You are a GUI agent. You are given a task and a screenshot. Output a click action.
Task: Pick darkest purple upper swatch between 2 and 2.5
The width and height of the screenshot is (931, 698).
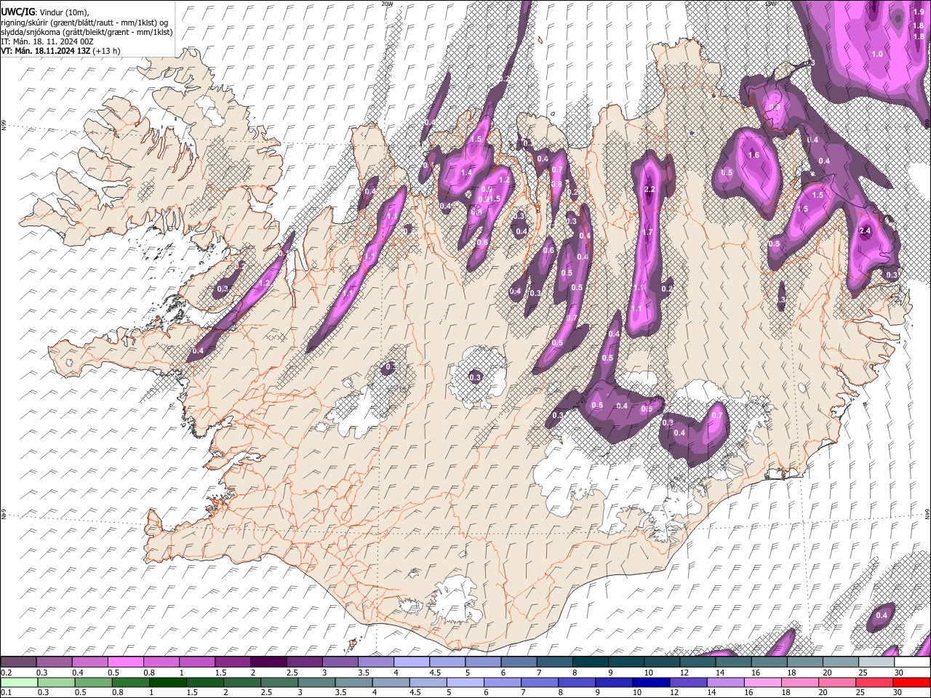click(x=268, y=662)
